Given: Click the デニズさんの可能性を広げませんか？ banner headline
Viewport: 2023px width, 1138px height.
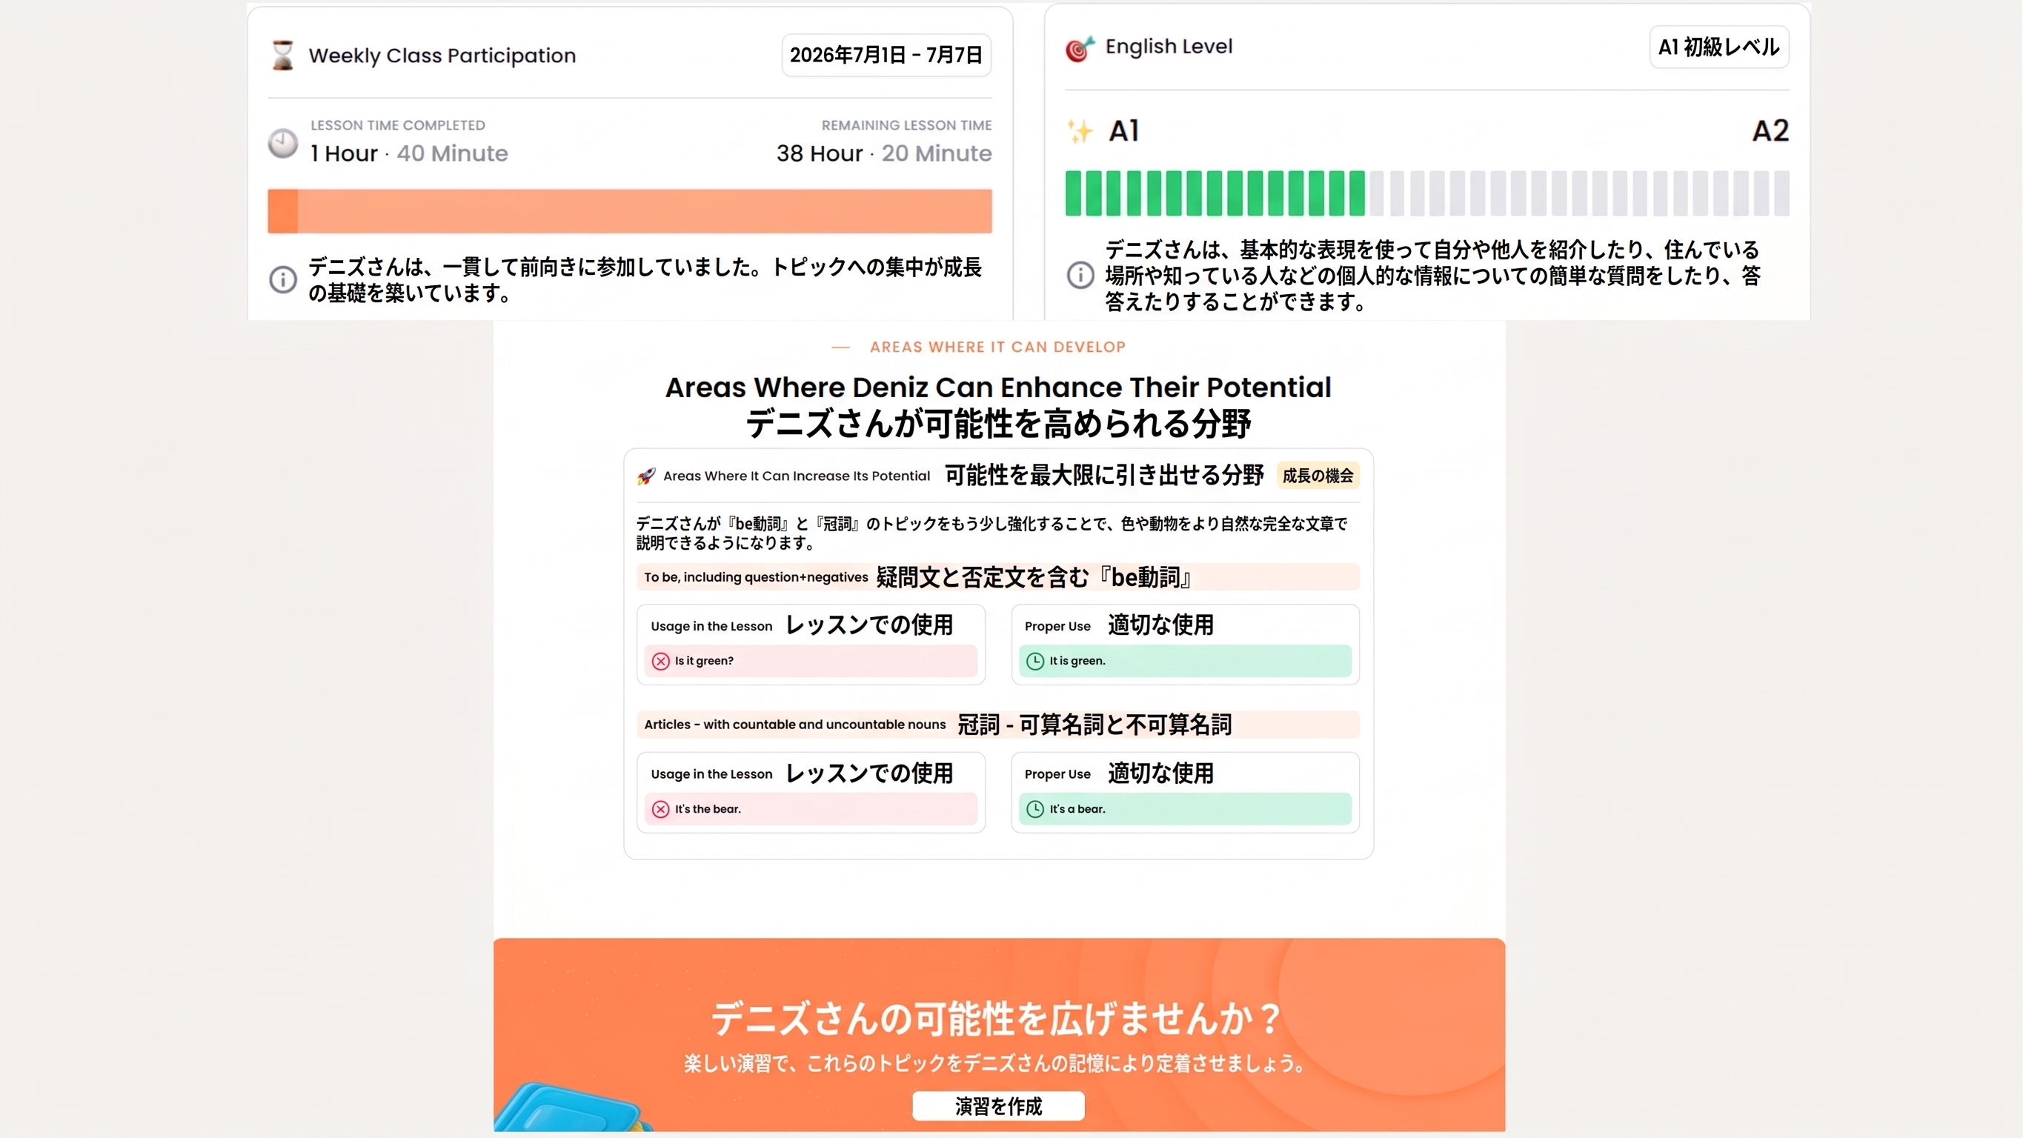Looking at the screenshot, I should point(997,1019).
